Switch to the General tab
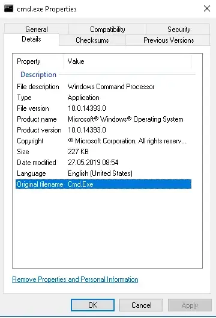The image size is (216, 318). [x=37, y=29]
